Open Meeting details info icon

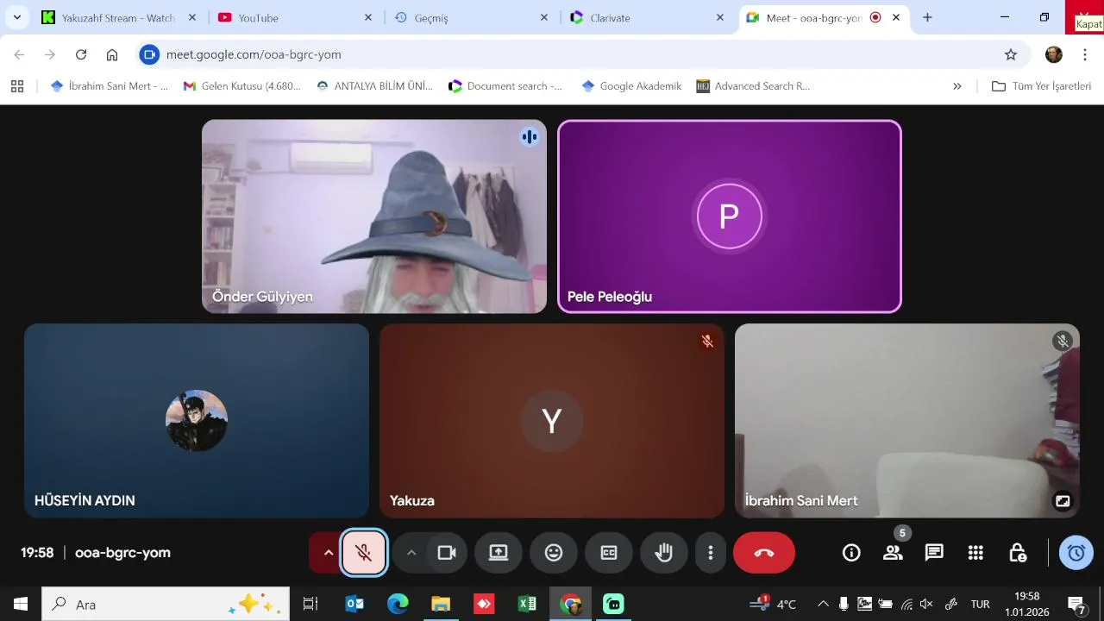pyautogui.click(x=851, y=553)
